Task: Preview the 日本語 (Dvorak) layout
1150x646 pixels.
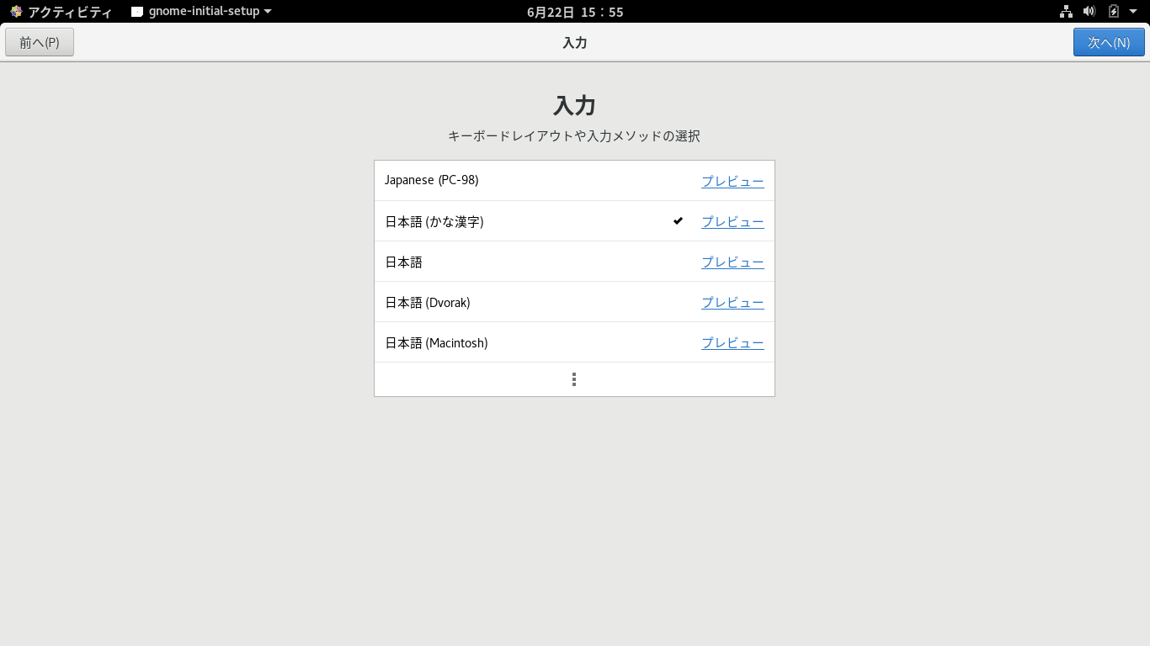Action: pyautogui.click(x=732, y=302)
